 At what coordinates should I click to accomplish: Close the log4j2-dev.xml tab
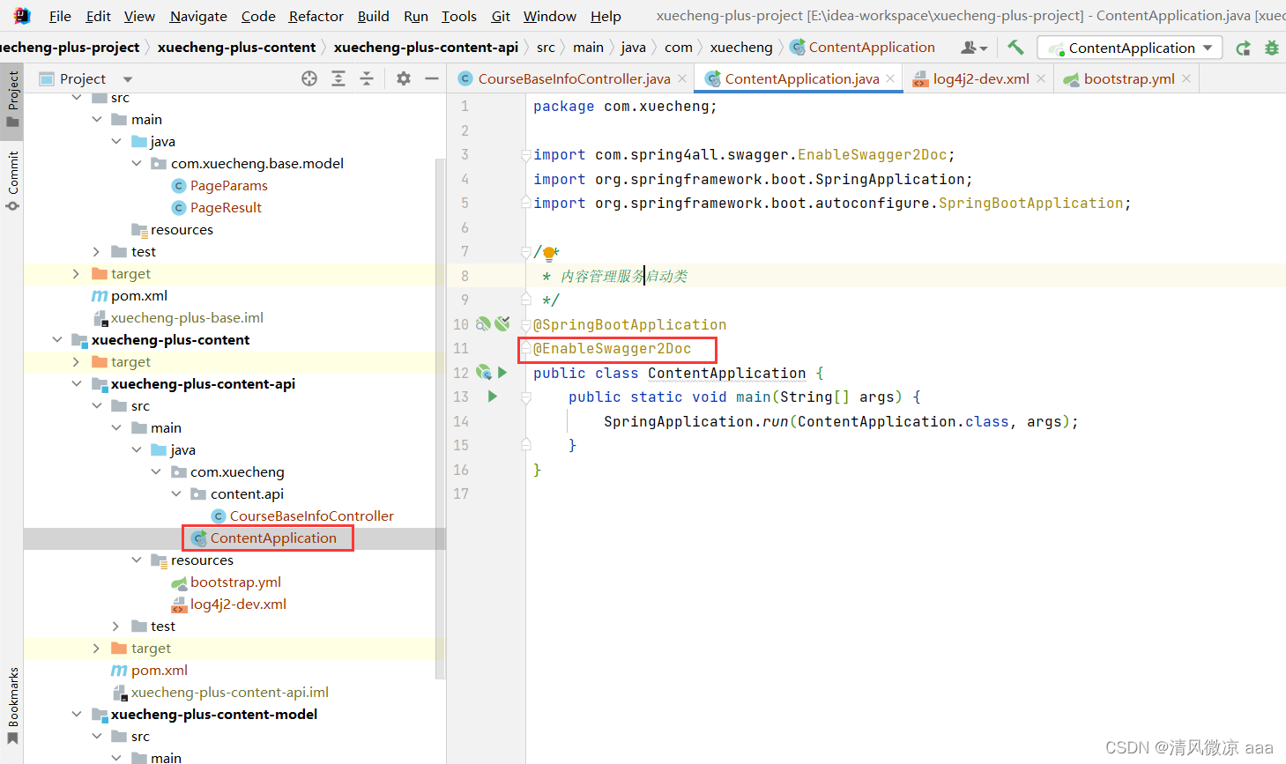pyautogui.click(x=1041, y=78)
